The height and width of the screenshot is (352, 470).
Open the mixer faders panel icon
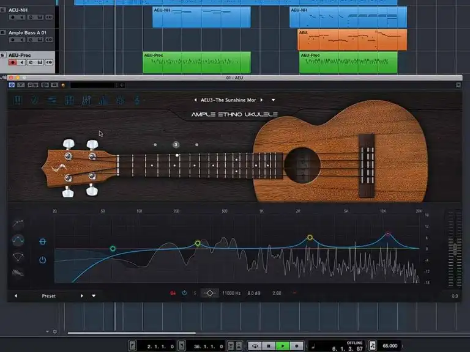tap(86, 100)
